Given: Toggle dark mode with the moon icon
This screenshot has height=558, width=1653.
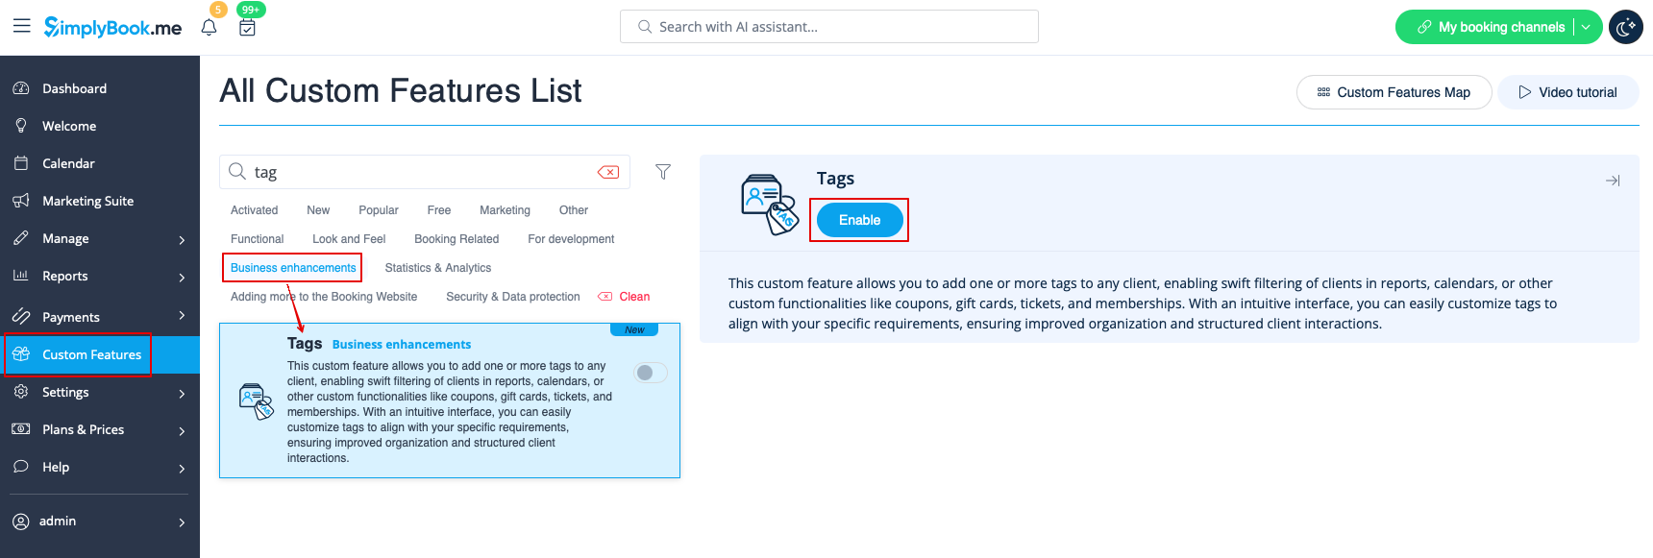Looking at the screenshot, I should coord(1625,26).
